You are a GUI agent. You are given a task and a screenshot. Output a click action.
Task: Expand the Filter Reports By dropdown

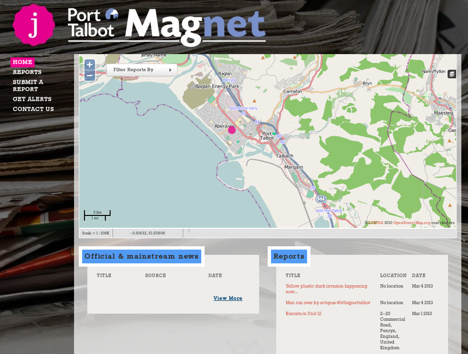142,70
